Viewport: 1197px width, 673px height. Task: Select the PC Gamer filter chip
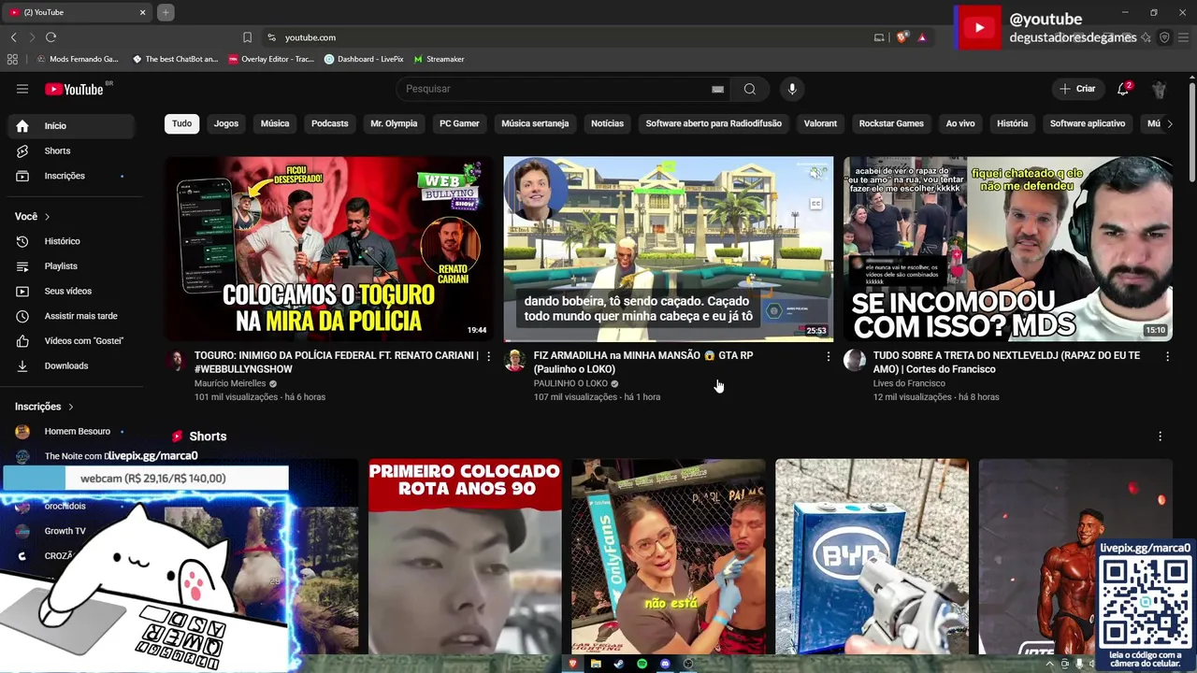click(x=459, y=123)
